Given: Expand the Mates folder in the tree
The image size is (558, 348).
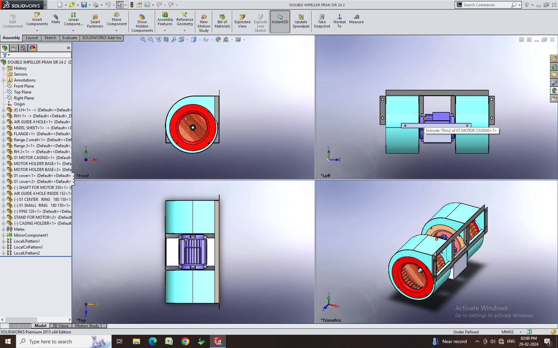Looking at the screenshot, I should coord(3,229).
